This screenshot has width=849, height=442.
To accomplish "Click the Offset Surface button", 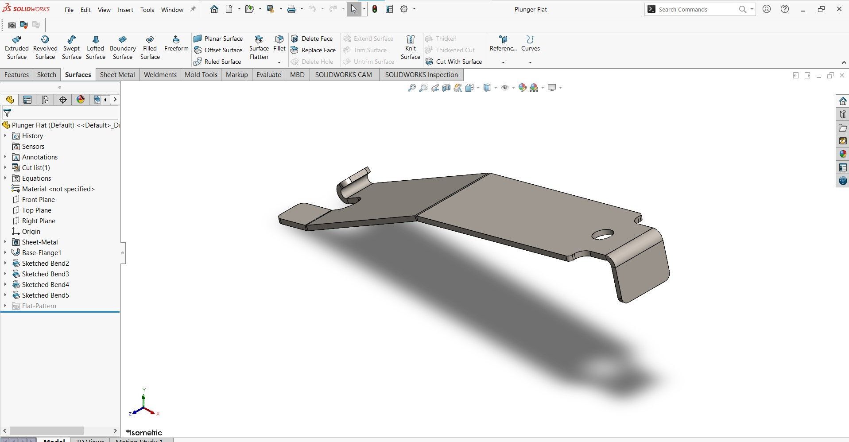I will 218,50.
